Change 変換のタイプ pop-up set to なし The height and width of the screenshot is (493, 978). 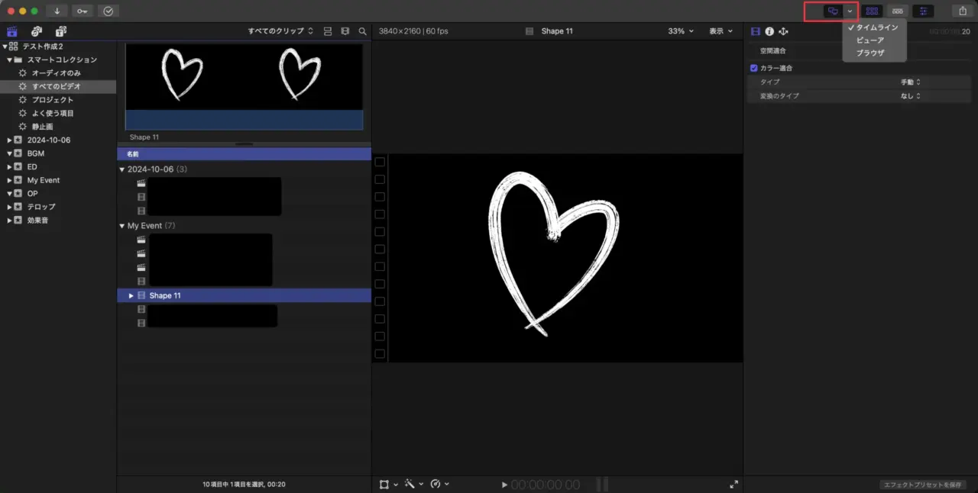click(x=911, y=96)
